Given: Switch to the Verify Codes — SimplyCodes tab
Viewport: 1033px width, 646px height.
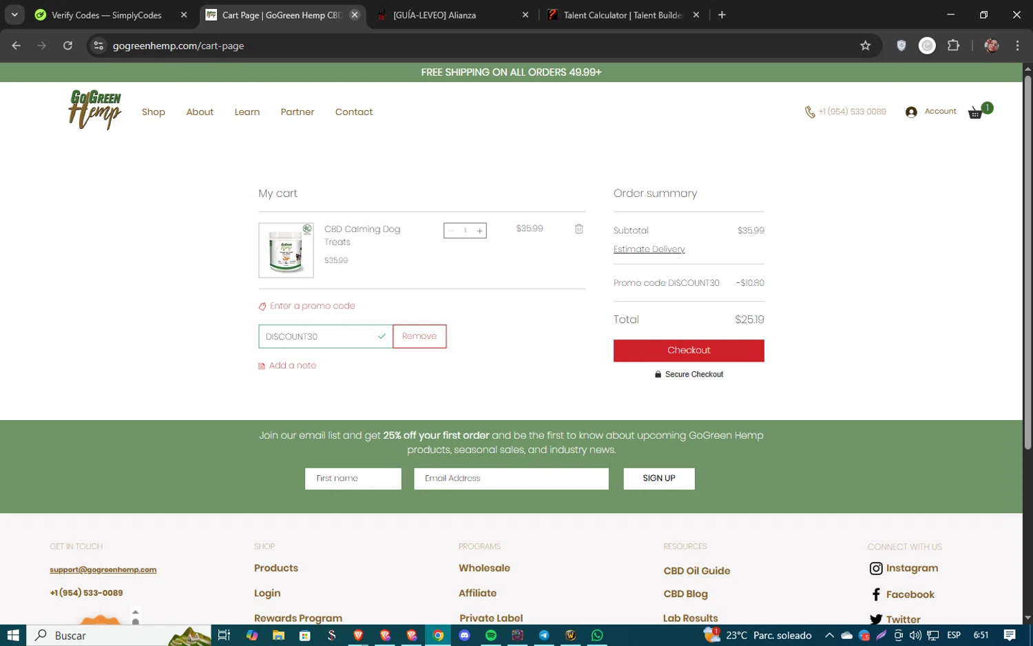Looking at the screenshot, I should coord(107,14).
